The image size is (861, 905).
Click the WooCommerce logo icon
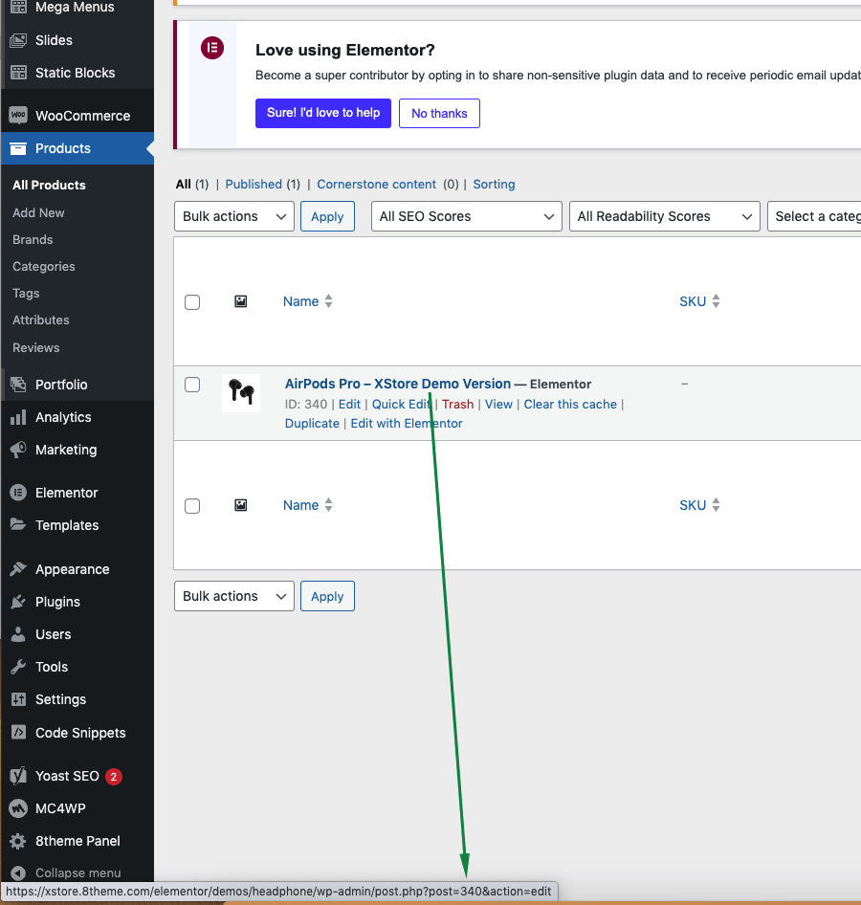[x=18, y=116]
